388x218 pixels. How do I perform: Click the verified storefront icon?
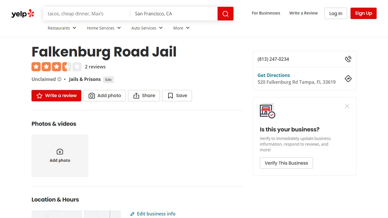(267, 111)
